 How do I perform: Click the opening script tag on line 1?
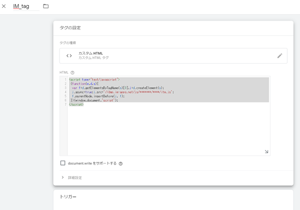click(x=94, y=79)
